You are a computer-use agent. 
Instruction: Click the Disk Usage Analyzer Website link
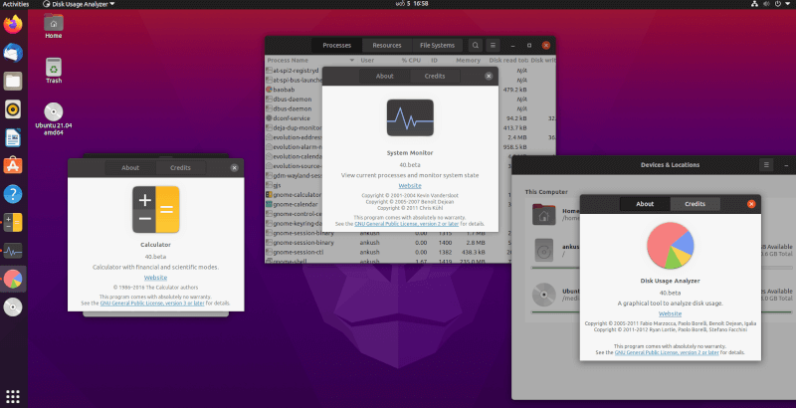(x=670, y=313)
